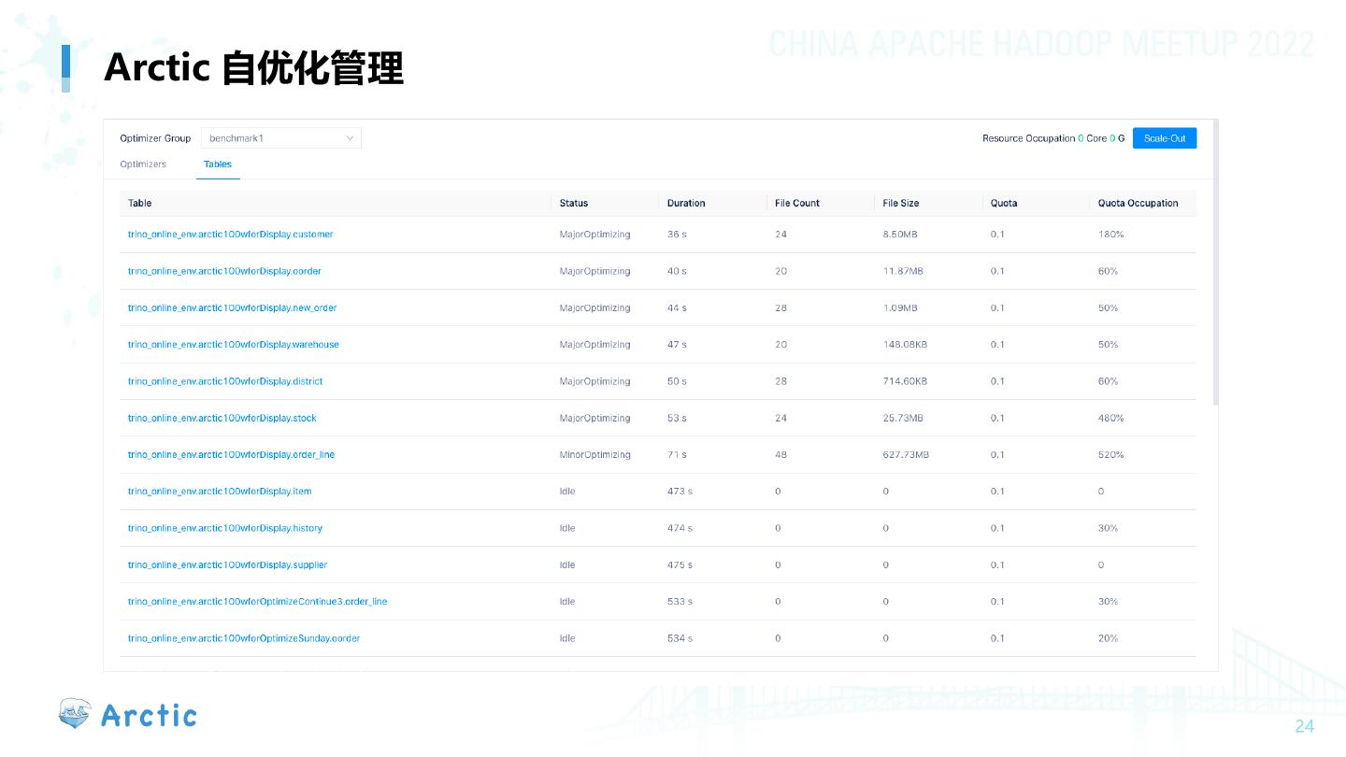This screenshot has height=757, width=1346.
Task: Open the arctic100wforDisplay.customer table link
Action: 231,235
